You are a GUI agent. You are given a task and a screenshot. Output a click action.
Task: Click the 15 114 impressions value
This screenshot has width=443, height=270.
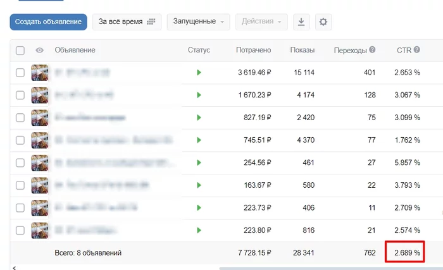click(304, 73)
